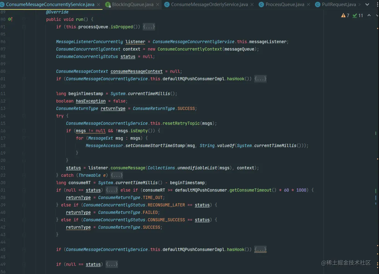Close the ProcessQueue.java tab
Image resolution: width=379 pixels, height=274 pixels.
click(x=308, y=4)
